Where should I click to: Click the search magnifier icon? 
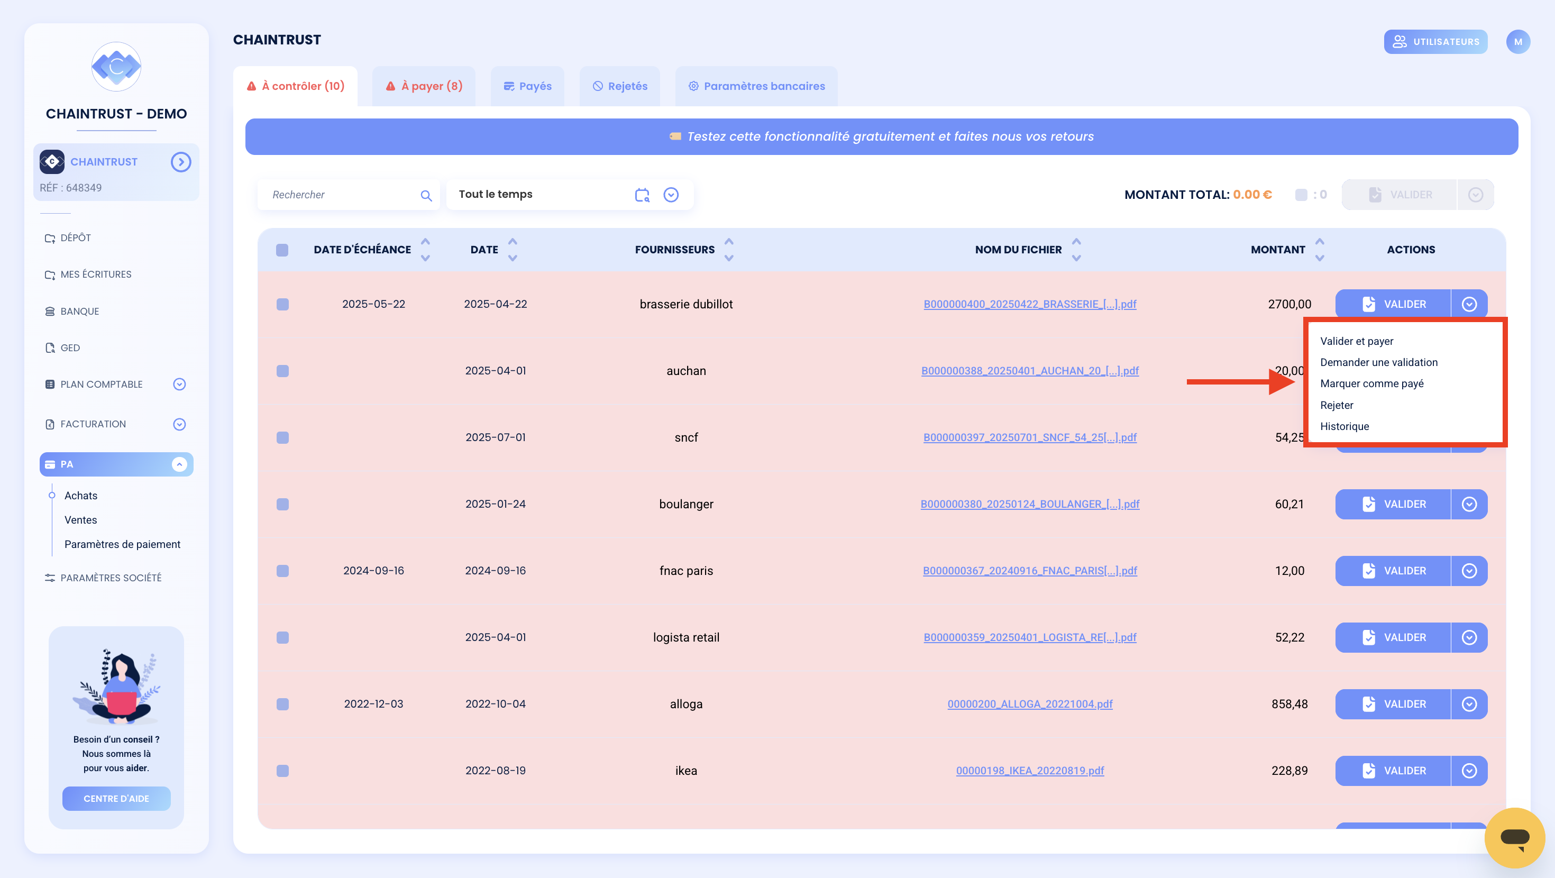click(426, 195)
